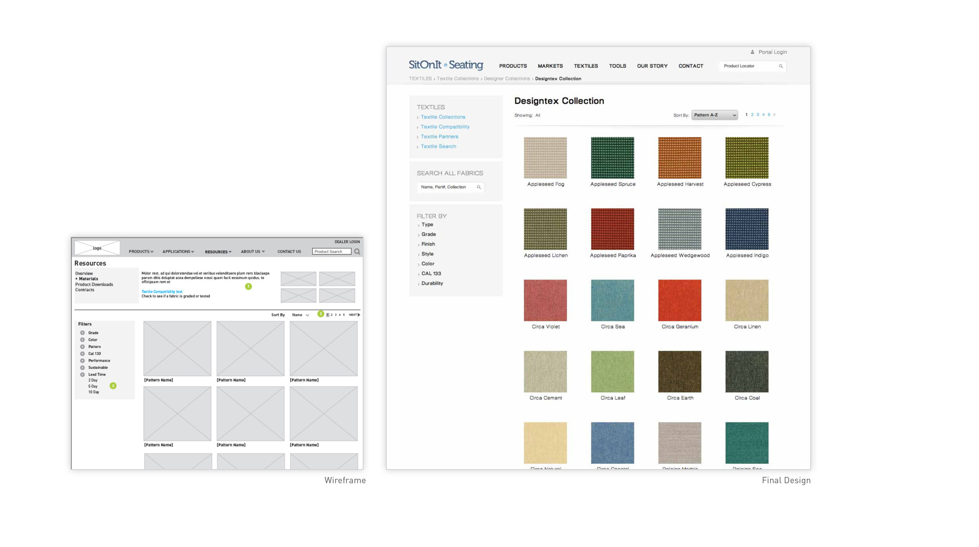Select the Circa Coal fabric swatch
Screen dimensions: 979x547
click(747, 371)
